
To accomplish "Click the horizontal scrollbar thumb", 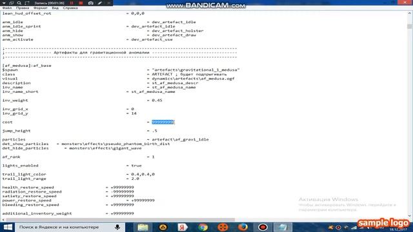I will pos(120,220).
